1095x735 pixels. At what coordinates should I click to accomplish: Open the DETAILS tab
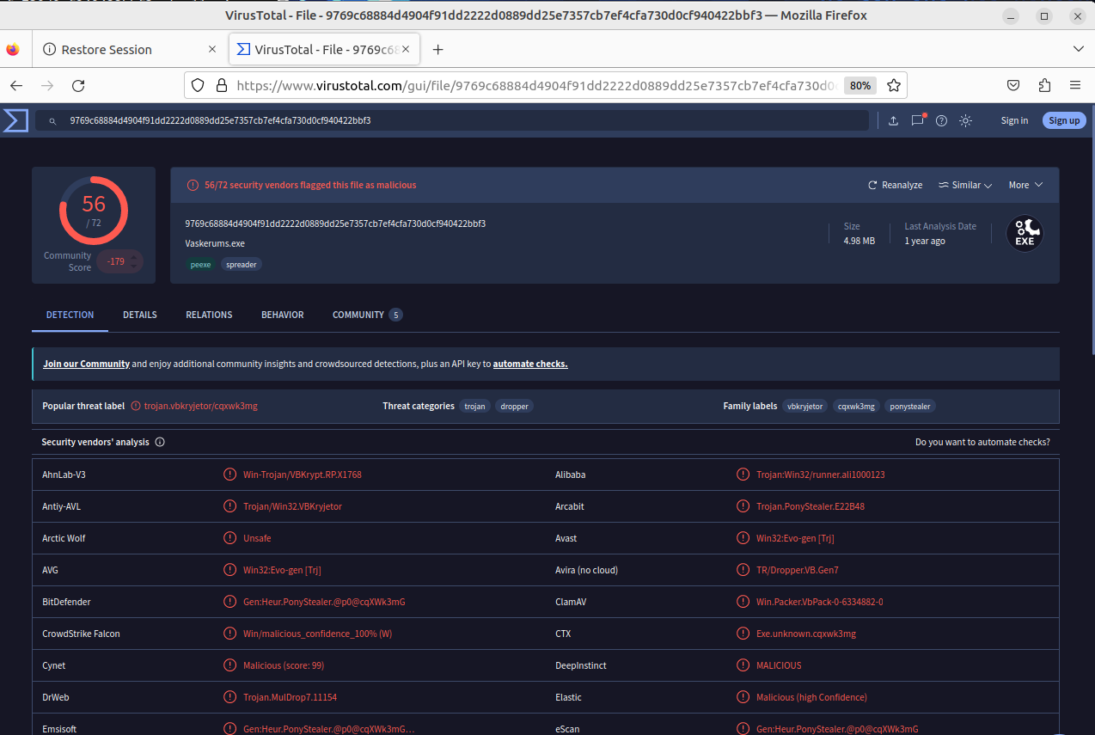pyautogui.click(x=140, y=315)
